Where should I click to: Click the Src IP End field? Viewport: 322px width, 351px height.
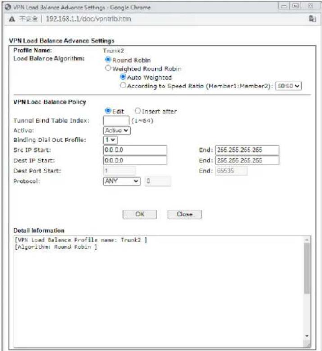247,150
